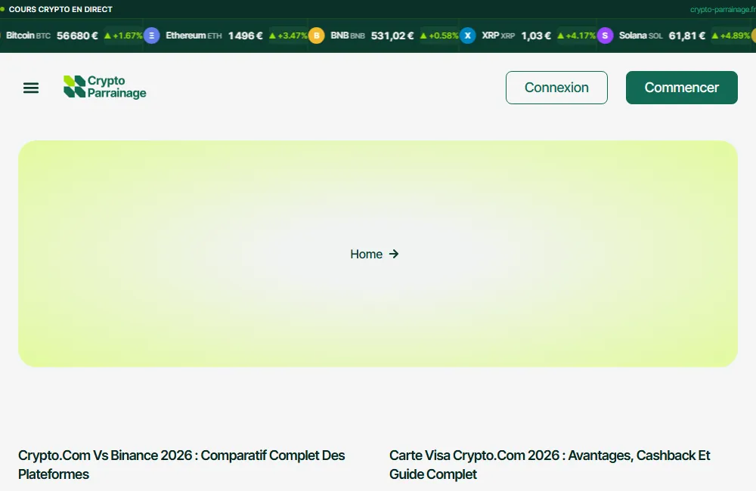Click the BNB ticker label
The image size is (756, 491).
tap(348, 36)
